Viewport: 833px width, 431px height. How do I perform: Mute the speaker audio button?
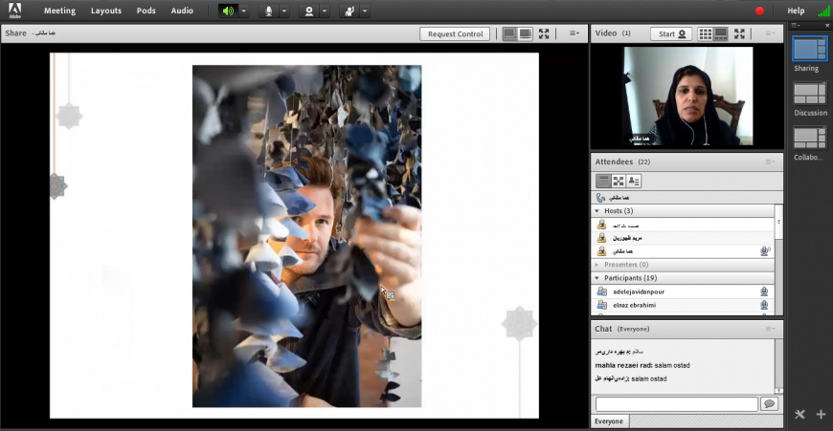pyautogui.click(x=228, y=11)
